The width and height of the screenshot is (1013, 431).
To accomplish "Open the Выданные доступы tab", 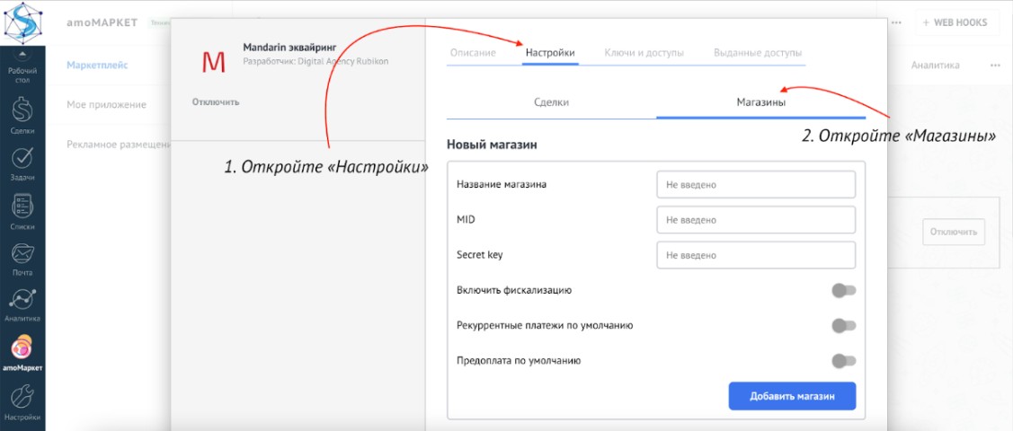I will [x=758, y=53].
